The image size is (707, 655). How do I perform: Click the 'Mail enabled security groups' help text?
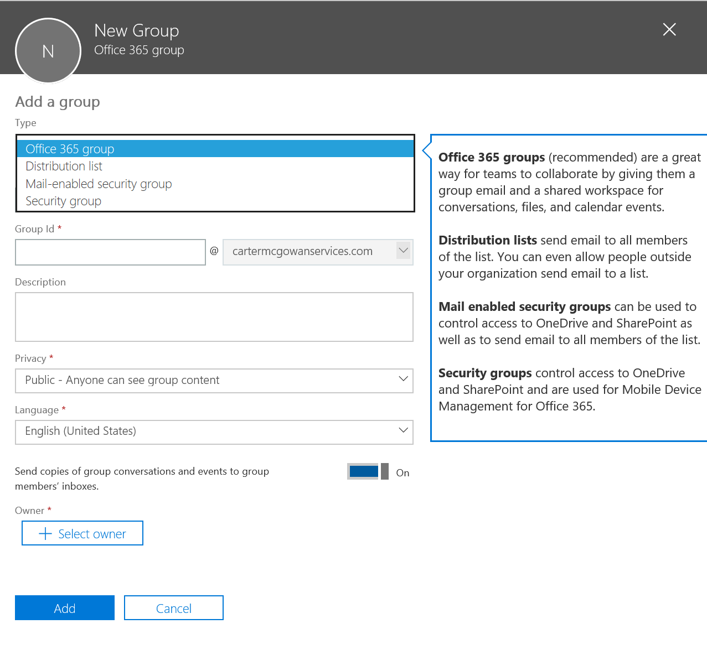pos(569,323)
